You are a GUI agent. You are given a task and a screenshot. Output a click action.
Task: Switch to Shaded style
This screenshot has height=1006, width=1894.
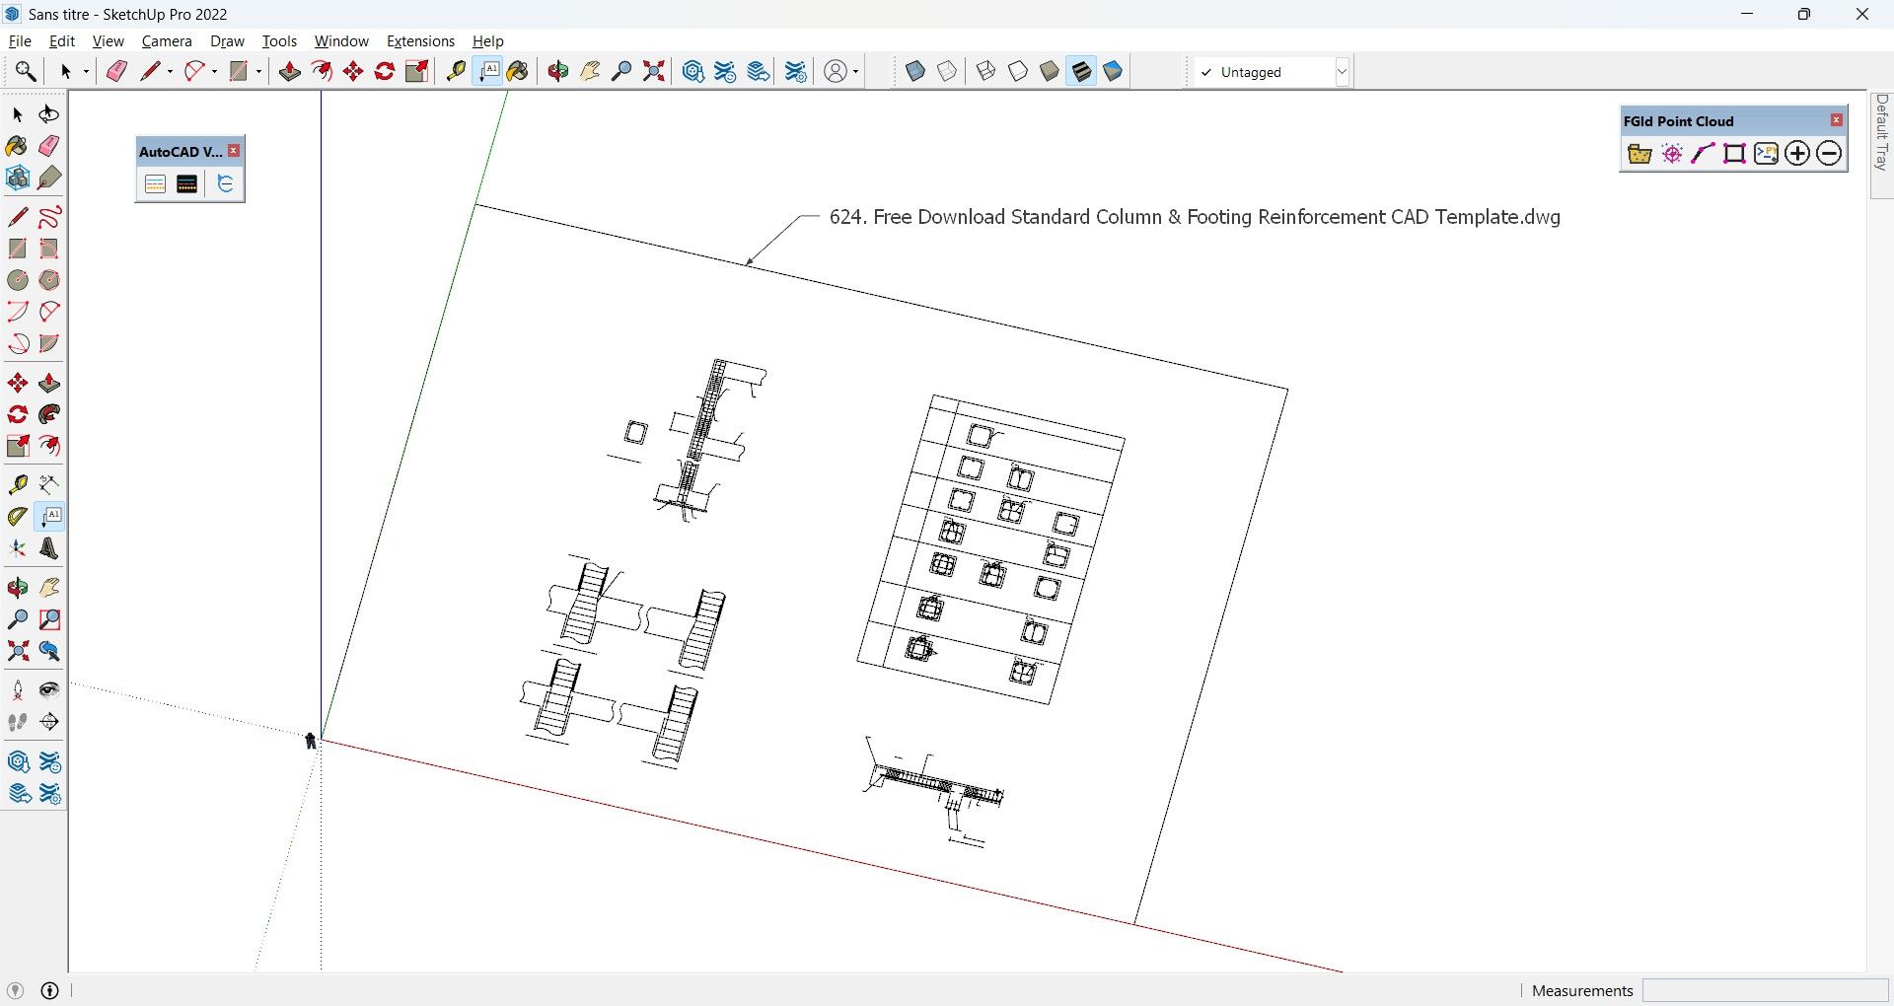click(x=1050, y=71)
